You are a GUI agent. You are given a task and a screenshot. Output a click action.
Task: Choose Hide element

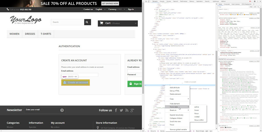click(177, 104)
